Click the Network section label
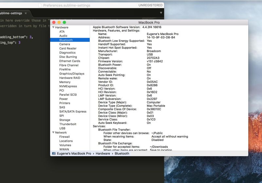This screenshot has height=183, width=262. 61,132
